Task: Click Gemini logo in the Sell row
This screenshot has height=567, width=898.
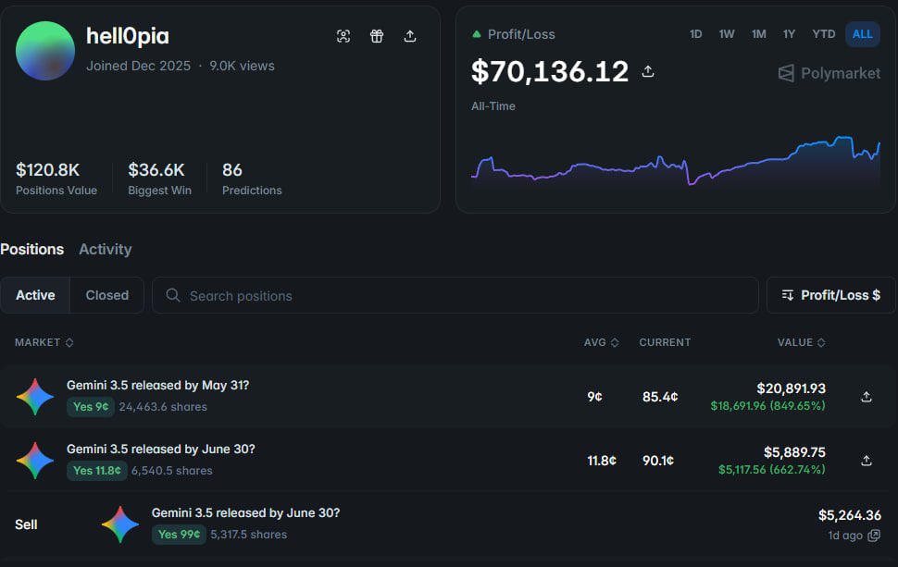Action: [x=120, y=524]
